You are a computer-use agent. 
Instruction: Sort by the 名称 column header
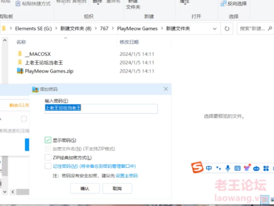click(21, 42)
